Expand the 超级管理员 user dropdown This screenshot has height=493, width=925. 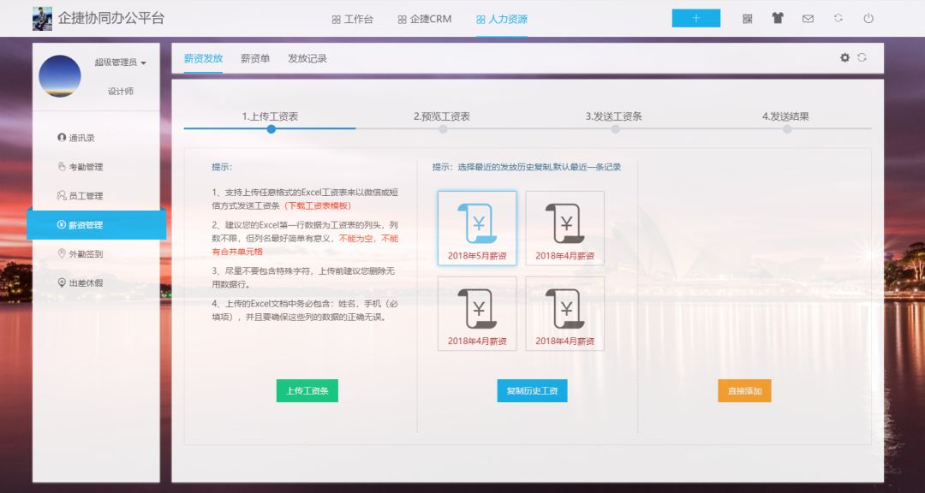pyautogui.click(x=121, y=62)
